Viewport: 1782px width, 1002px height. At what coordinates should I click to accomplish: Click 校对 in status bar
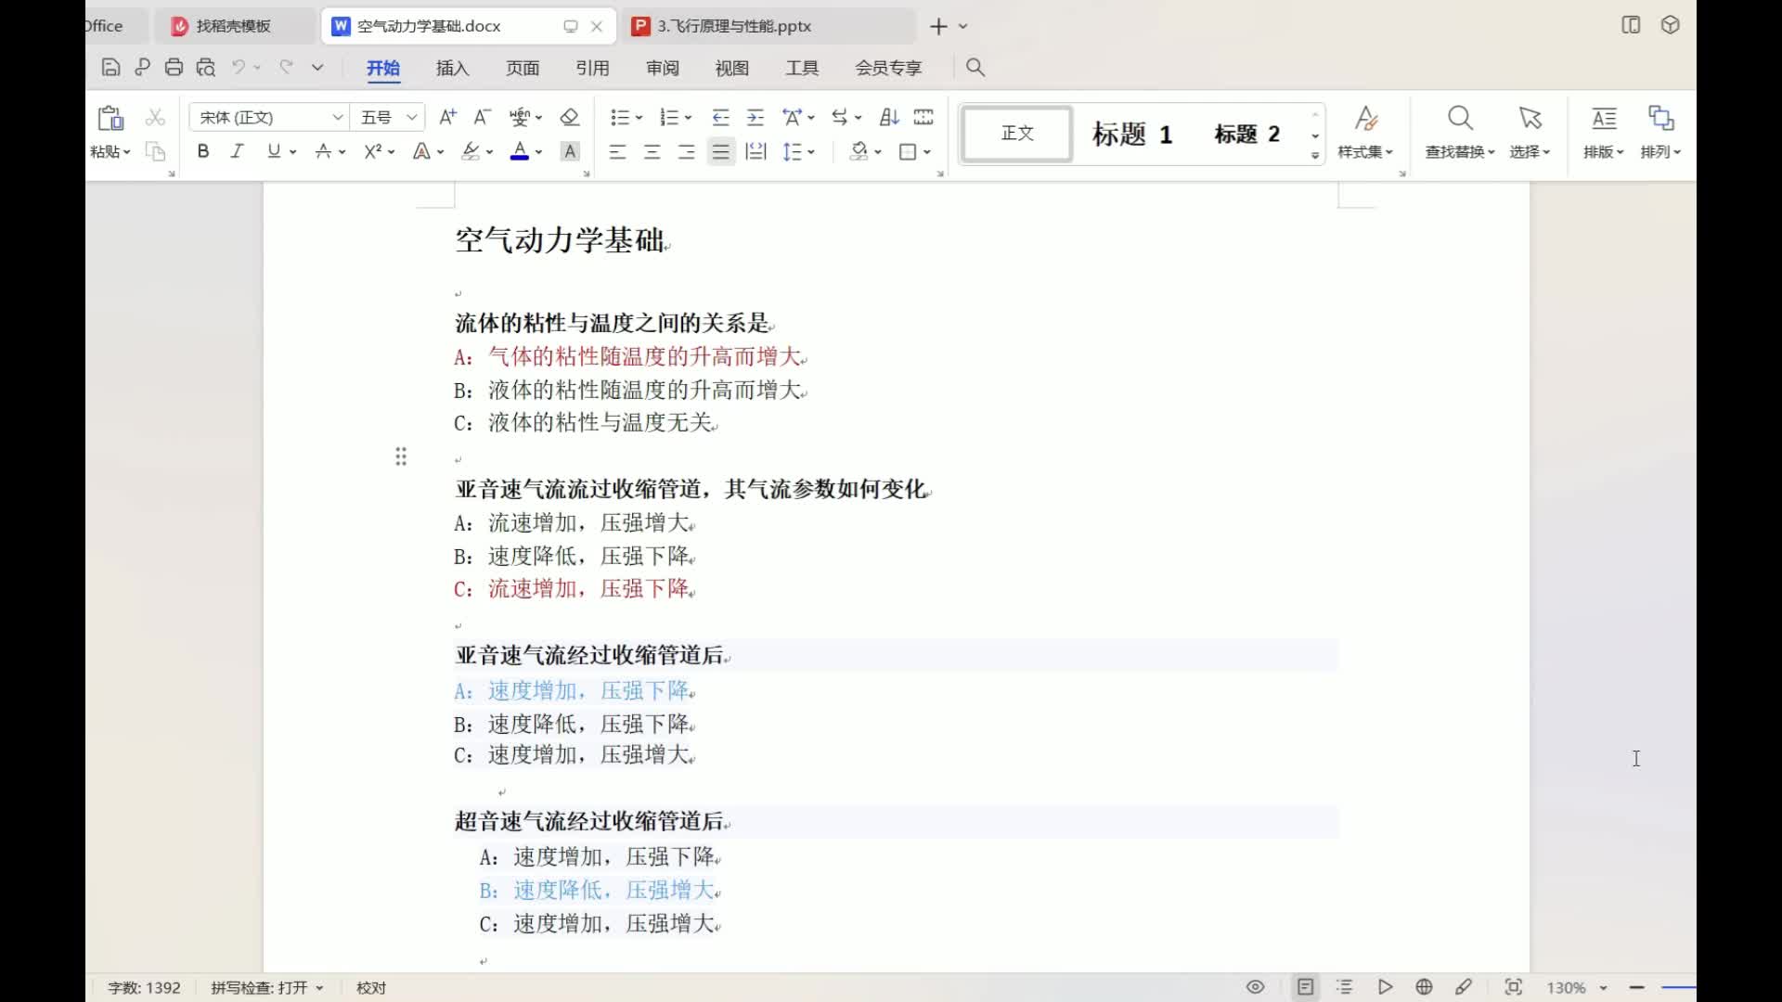click(x=371, y=988)
